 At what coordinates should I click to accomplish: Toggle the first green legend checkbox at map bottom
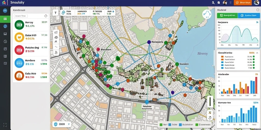tap(161, 124)
